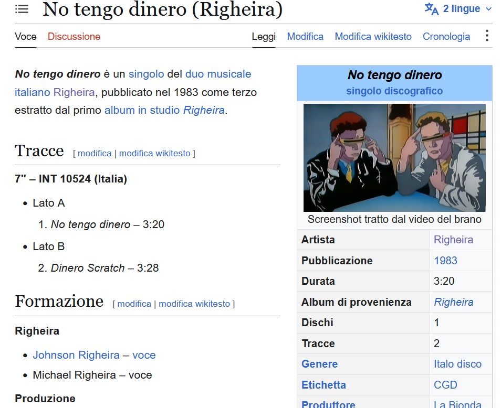Screen dimensions: 501x408
Task: Click the Dischi label in infobox
Action: [x=317, y=323]
